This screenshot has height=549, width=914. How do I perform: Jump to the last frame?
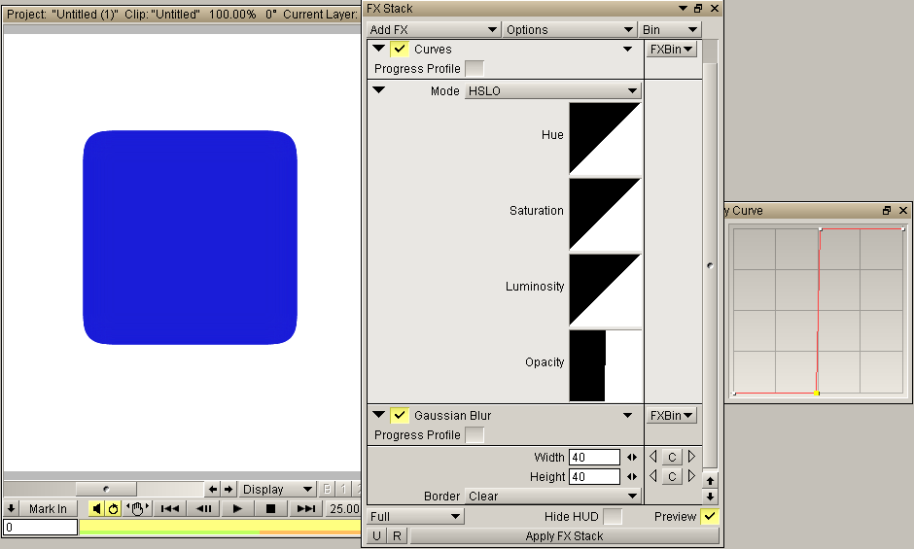pos(306,509)
